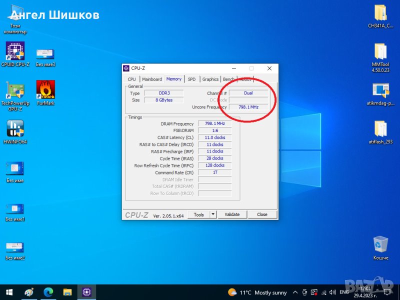Viewport: 400px width, 300px height.
Task: Click the DRAM Frequency value field
Action: click(214, 123)
